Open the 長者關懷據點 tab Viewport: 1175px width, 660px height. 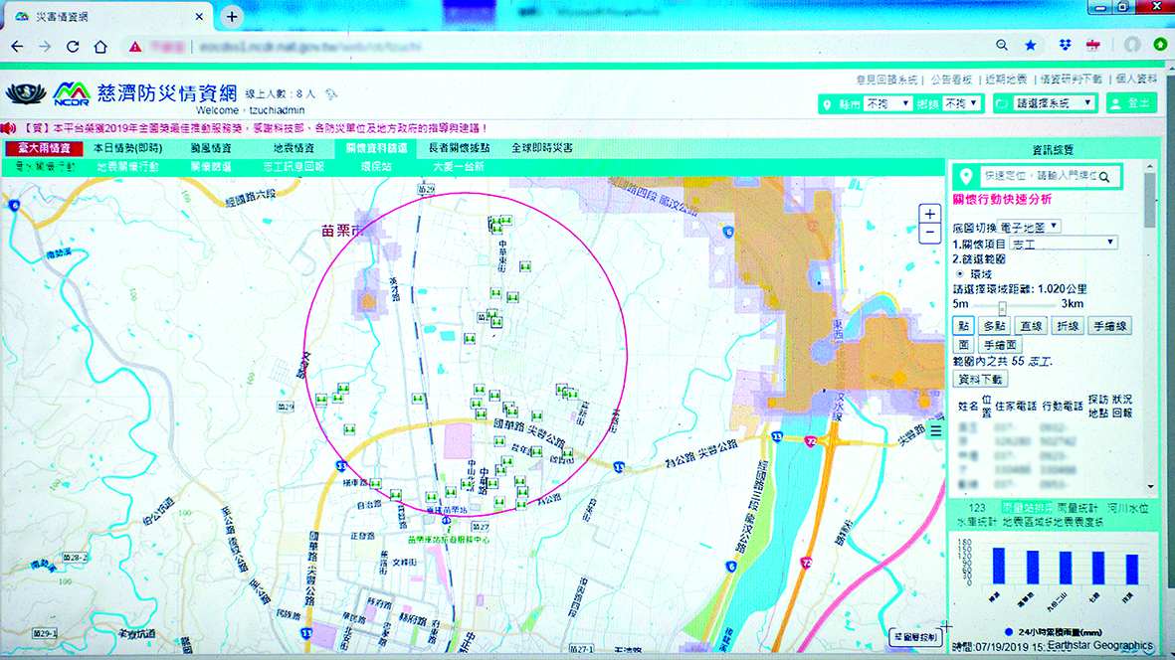point(460,148)
